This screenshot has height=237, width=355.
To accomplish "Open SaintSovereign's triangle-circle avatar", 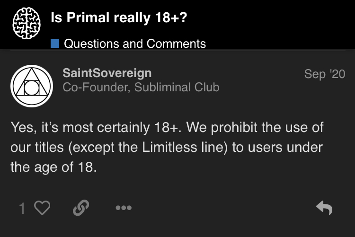I will pyautogui.click(x=32, y=86).
